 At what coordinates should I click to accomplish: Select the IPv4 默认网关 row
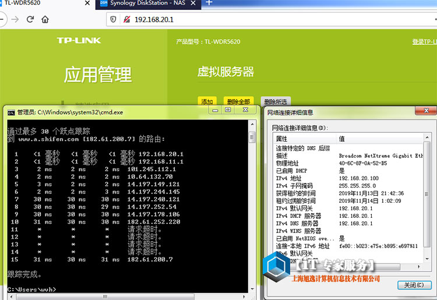click(348, 209)
